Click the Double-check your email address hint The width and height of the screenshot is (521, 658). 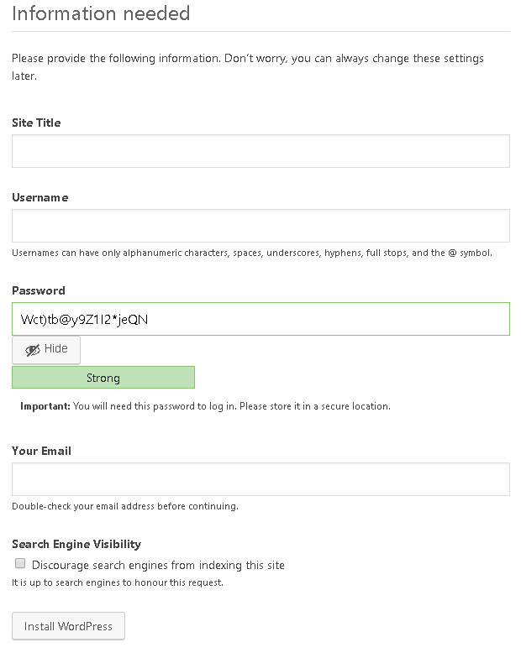tap(124, 506)
